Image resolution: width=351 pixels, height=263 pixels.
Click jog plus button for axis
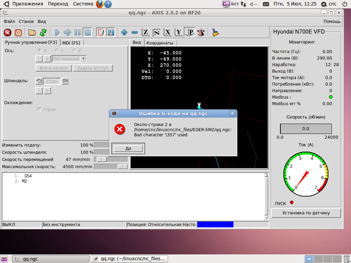(47, 59)
